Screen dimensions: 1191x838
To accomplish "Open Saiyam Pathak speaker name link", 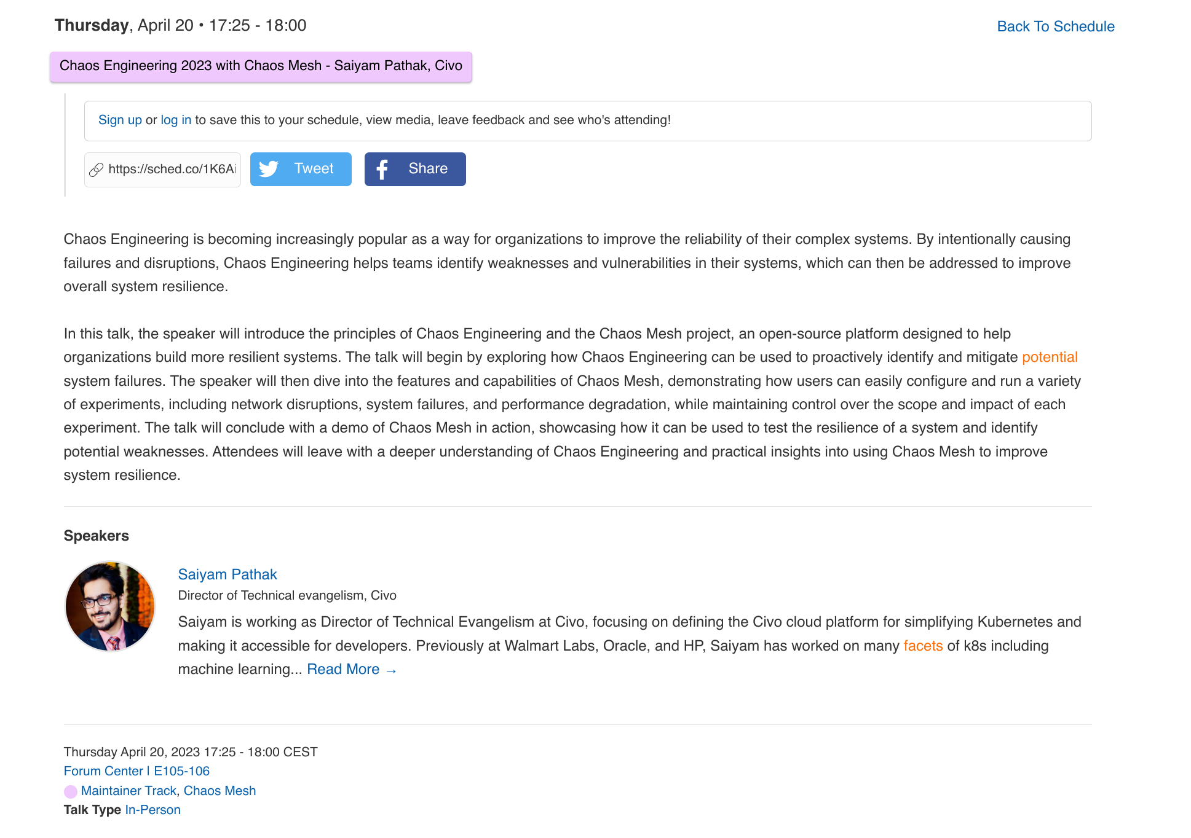I will point(228,574).
